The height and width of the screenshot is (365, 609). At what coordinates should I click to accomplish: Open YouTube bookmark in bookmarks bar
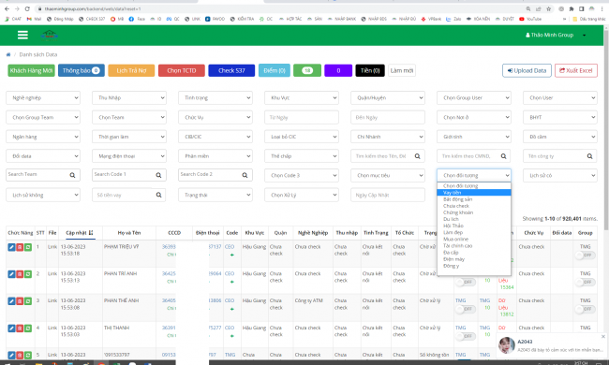coord(530,19)
